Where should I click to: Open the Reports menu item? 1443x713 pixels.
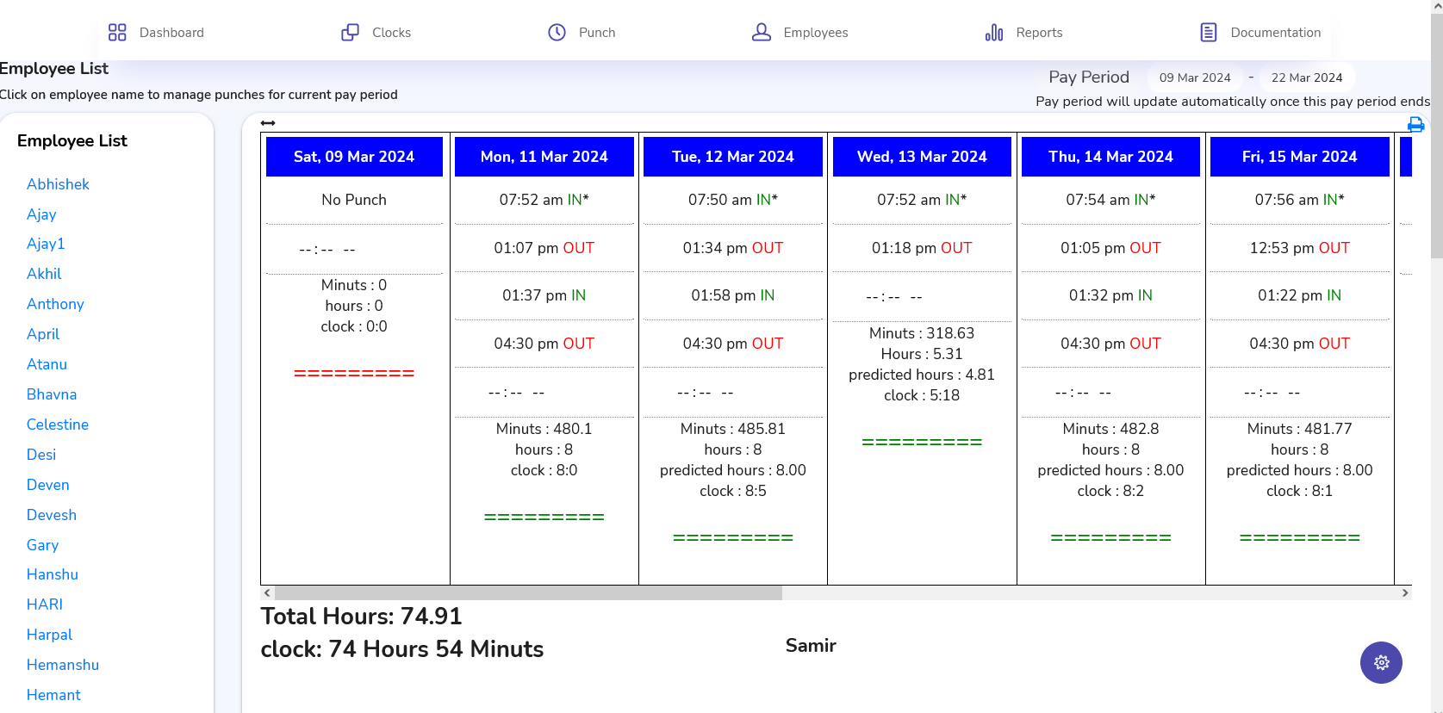1039,33
